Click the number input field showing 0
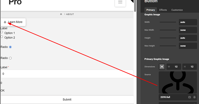The image size is (199, 104). 67,74
